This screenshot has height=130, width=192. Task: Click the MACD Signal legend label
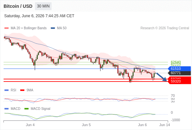point(41,109)
